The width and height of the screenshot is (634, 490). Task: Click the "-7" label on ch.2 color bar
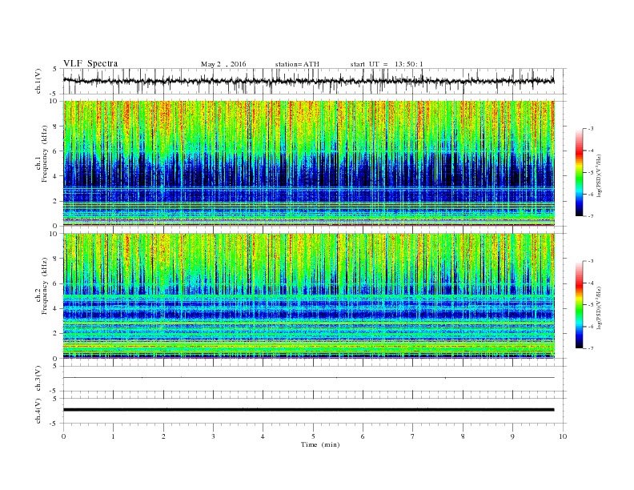[x=591, y=348]
